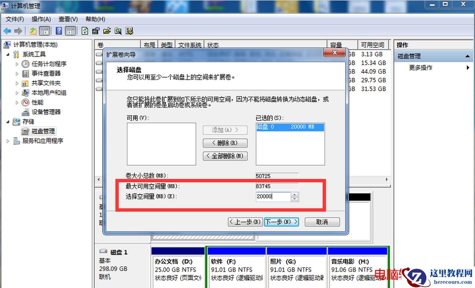This screenshot has height=288, width=475.
Task: Select 磁盘管理 in the tree
Action: pyautogui.click(x=43, y=131)
